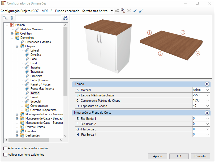215x162 pixels.
Task: Click the rename configuration toolbar icon
Action: click(x=117, y=11)
